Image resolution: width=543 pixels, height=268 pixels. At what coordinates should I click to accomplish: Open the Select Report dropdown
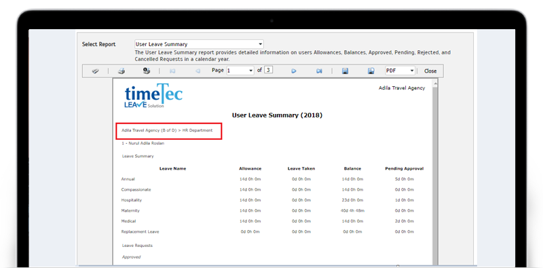coord(199,44)
